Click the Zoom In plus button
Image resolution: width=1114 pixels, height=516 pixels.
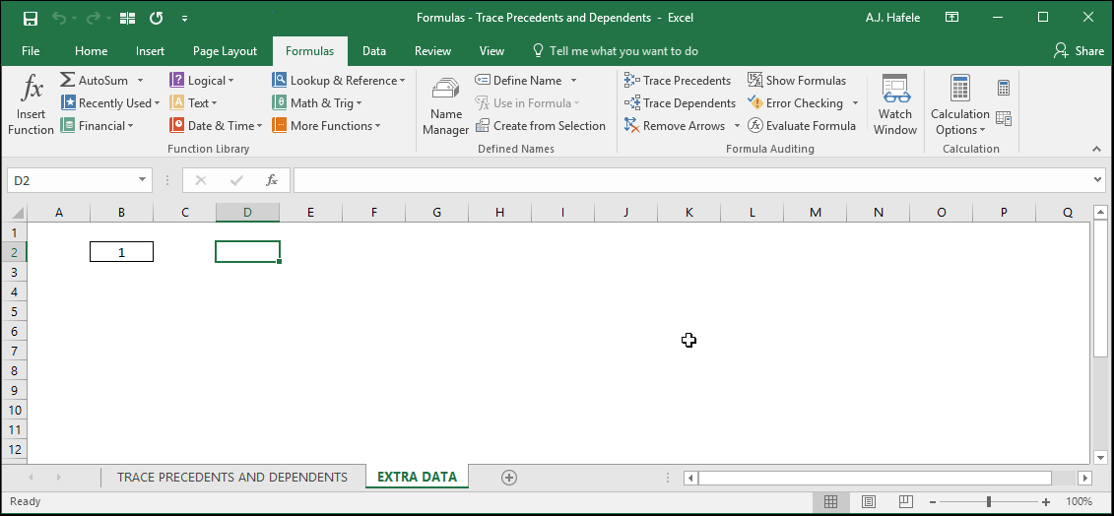pyautogui.click(x=1046, y=502)
